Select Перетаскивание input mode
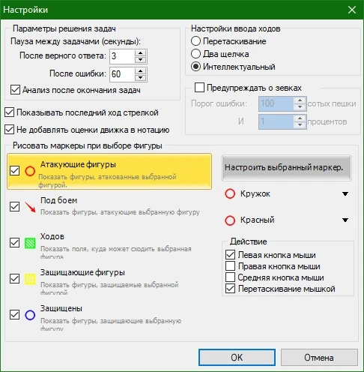364x372 pixels. (195, 41)
